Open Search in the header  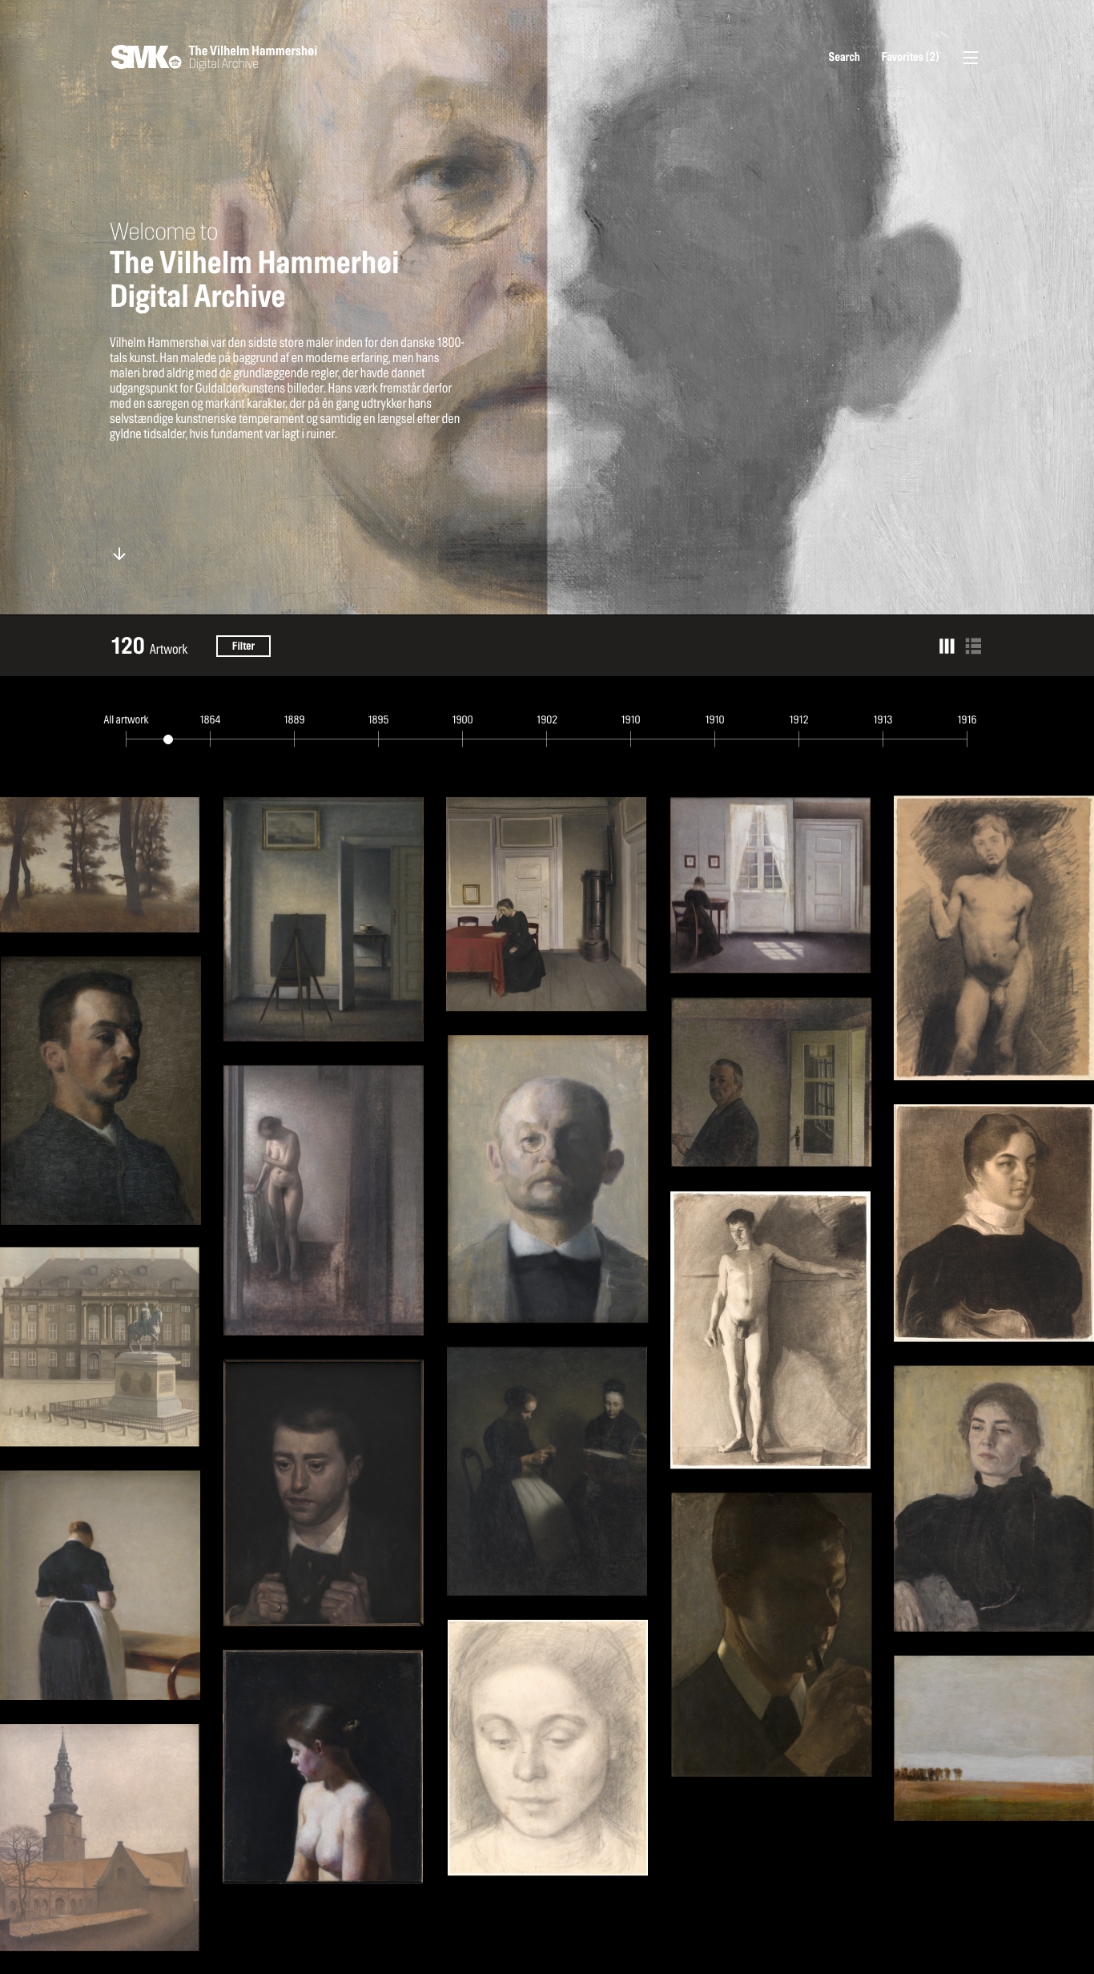844,57
